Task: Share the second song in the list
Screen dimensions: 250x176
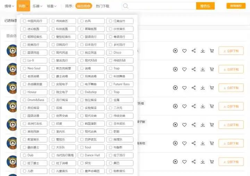Action: (x=193, y=69)
